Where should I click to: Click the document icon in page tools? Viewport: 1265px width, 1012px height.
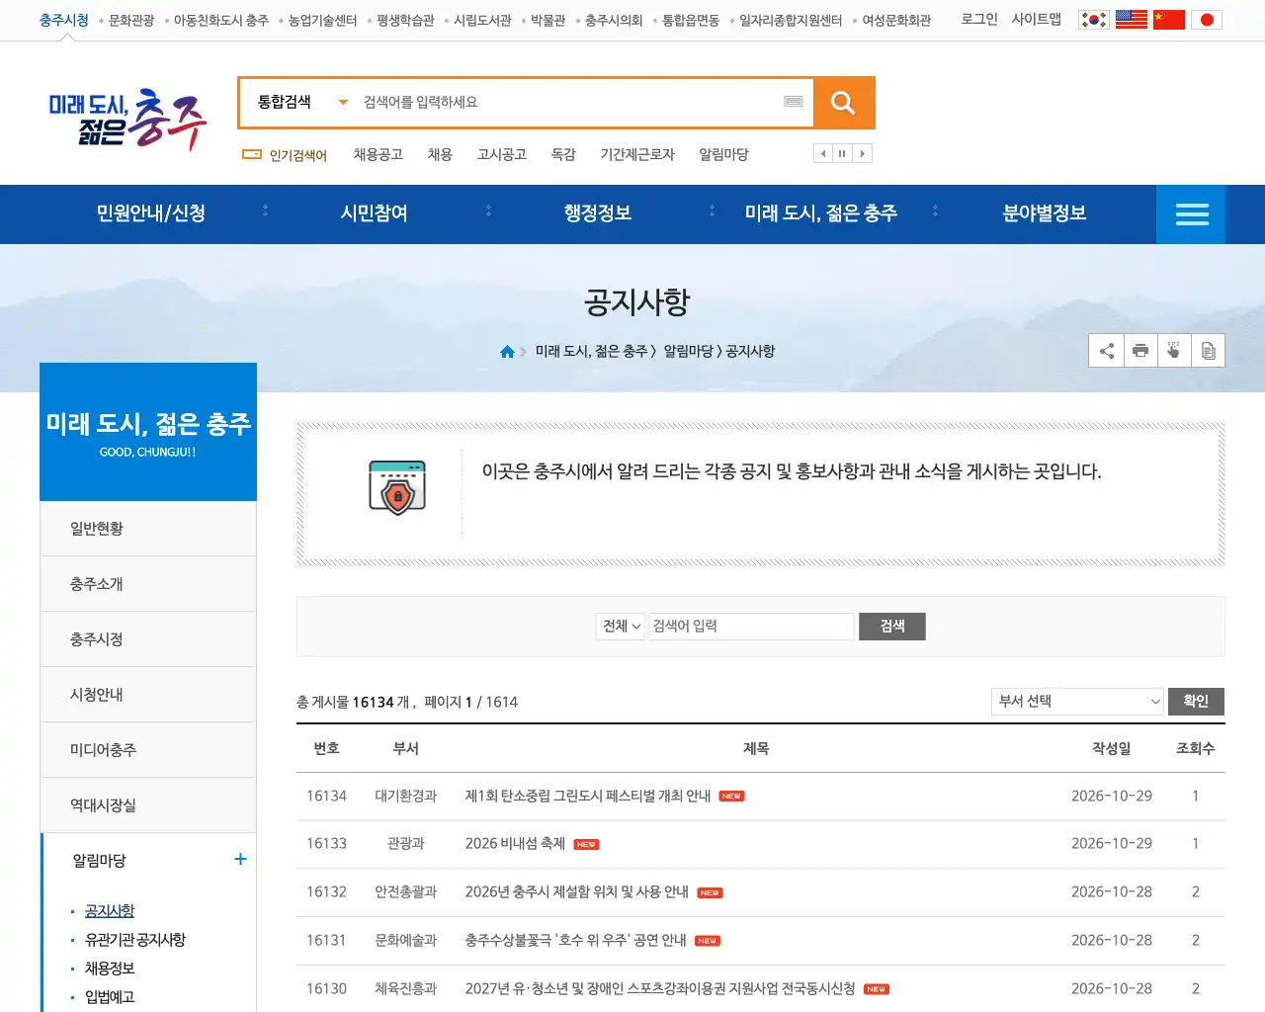(1208, 351)
